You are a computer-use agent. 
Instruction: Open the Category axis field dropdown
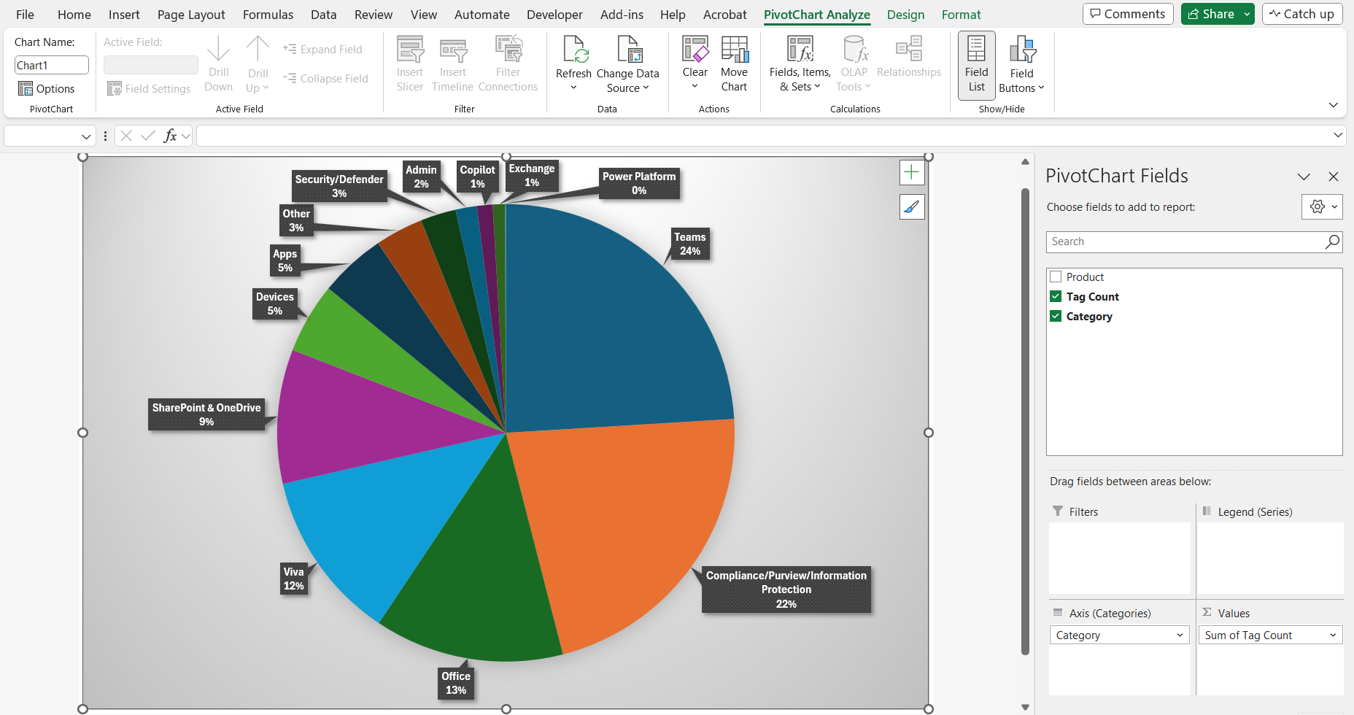click(x=1179, y=635)
